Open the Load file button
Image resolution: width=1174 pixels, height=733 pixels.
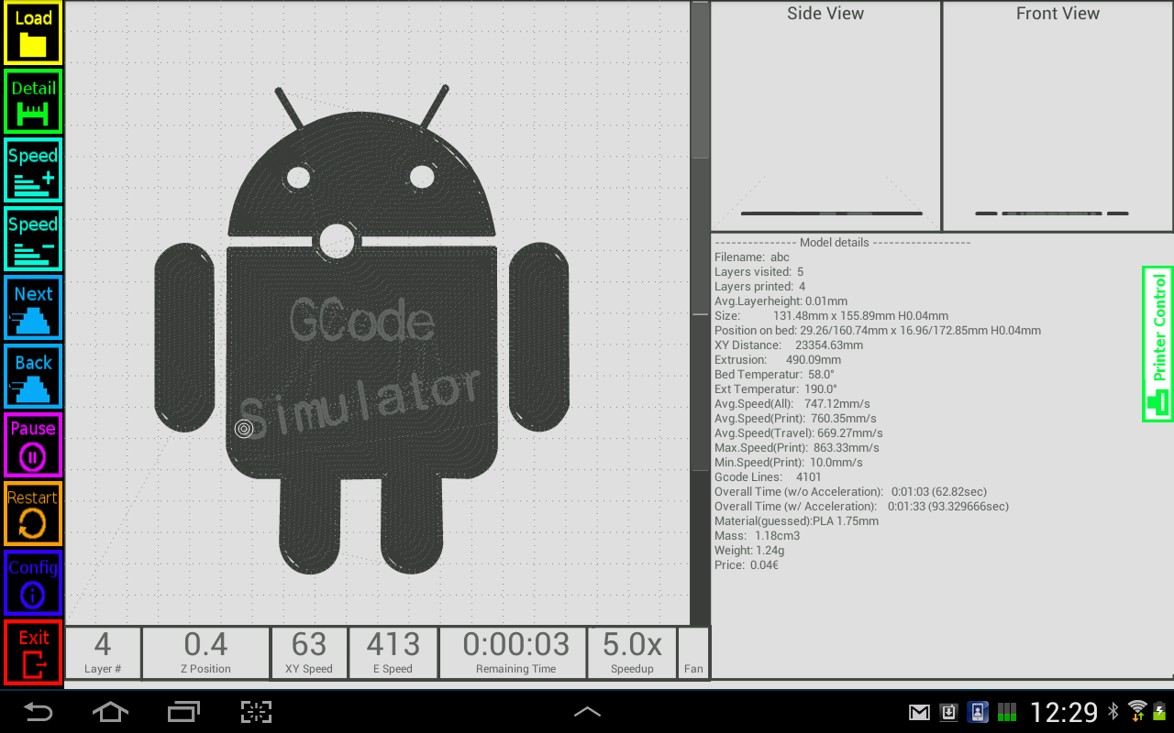[33, 33]
